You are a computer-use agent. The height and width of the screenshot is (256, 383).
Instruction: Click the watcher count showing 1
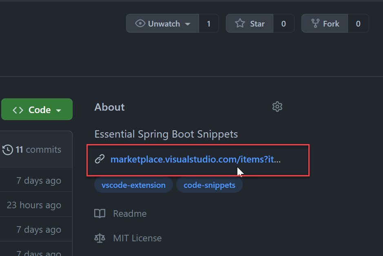[x=209, y=23]
